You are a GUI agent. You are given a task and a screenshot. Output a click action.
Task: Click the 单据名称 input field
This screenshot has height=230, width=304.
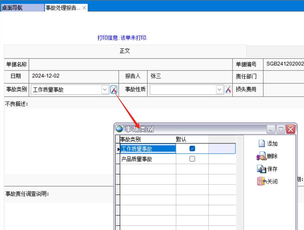pos(131,65)
